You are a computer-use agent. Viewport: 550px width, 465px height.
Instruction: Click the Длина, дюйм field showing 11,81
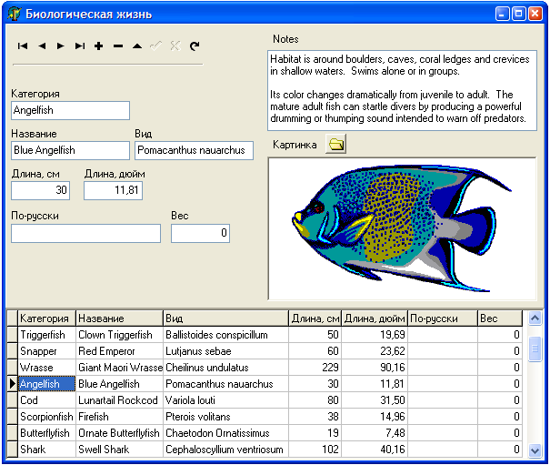[x=113, y=191]
